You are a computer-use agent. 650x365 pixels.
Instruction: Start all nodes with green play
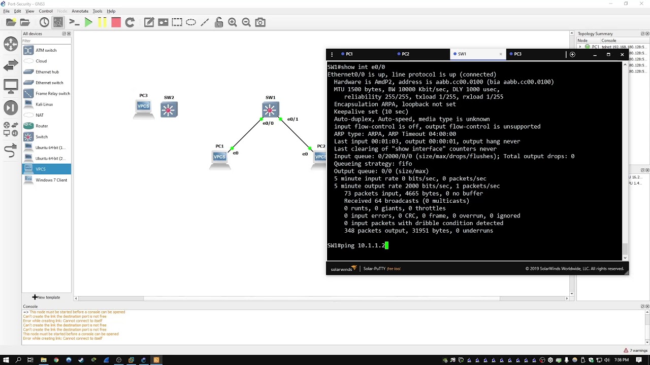coord(88,22)
